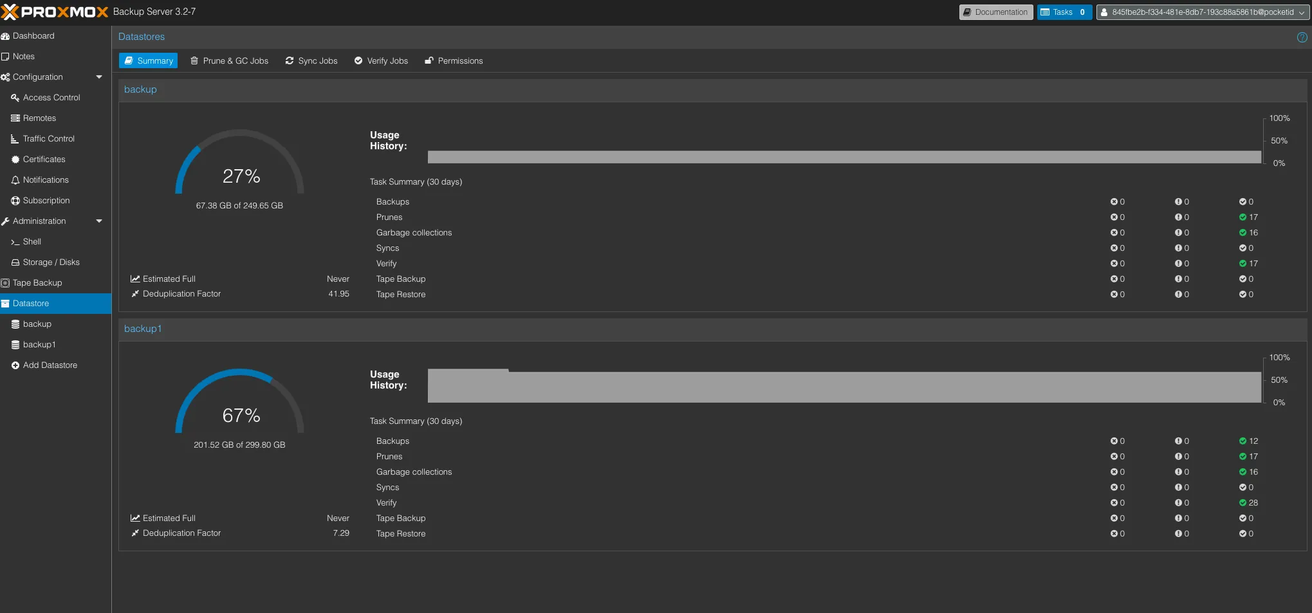Switch to the Sync Jobs tab
The width and height of the screenshot is (1312, 613).
click(x=311, y=61)
